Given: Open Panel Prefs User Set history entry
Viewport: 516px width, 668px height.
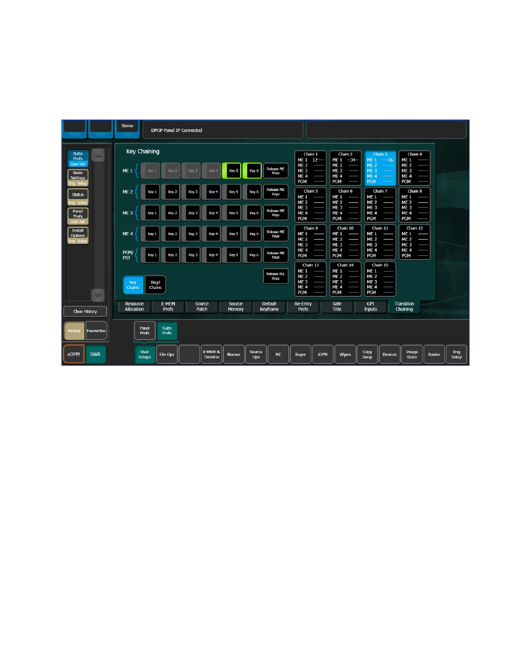Looking at the screenshot, I should (x=78, y=216).
